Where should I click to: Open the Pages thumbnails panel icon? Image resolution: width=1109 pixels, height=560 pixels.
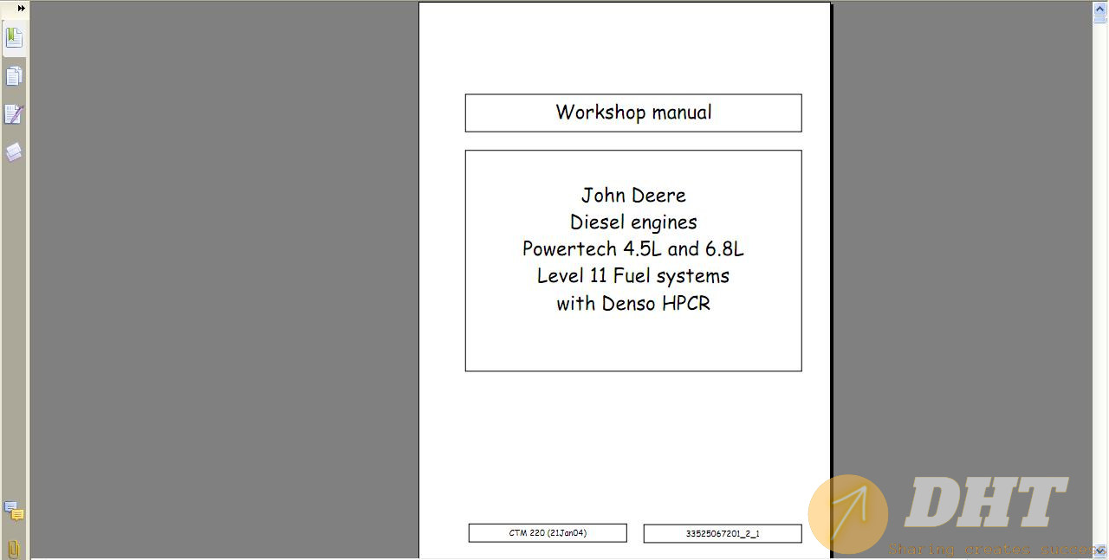pos(14,77)
